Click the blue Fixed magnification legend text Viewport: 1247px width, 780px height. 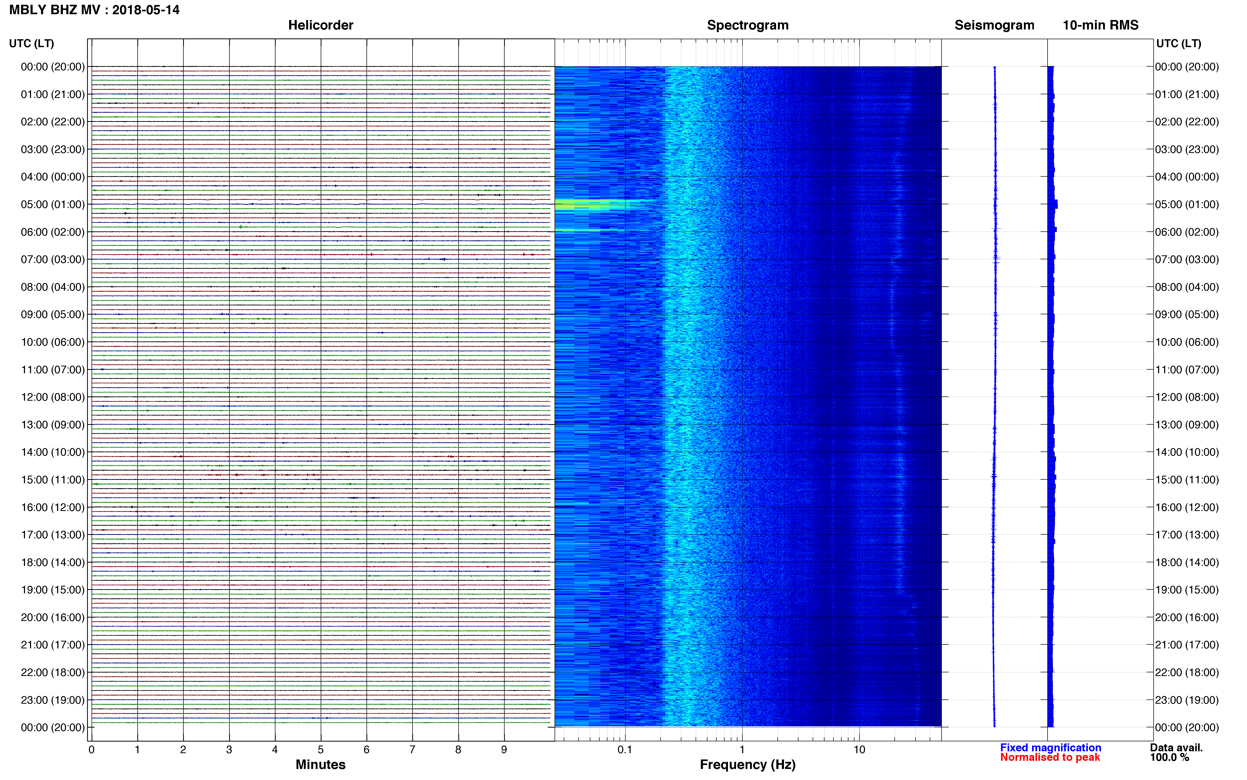coord(1050,748)
